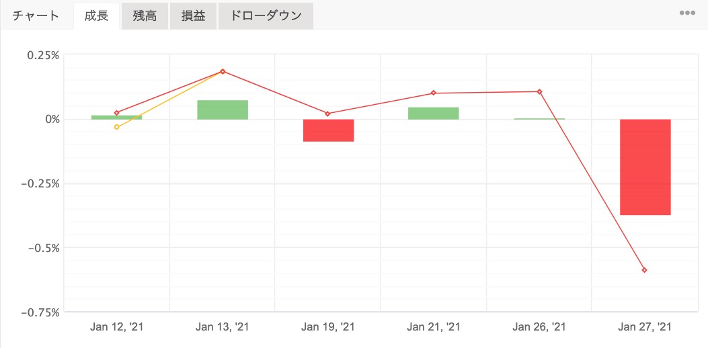Click the red line point at Jan 19
Viewport: 708px width, 348px height.
click(327, 114)
